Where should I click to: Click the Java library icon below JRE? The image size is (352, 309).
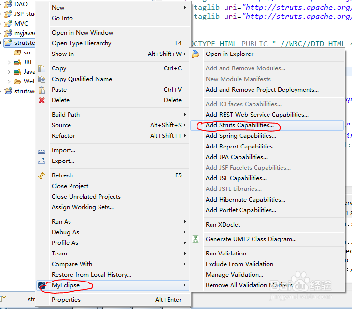tap(18, 72)
